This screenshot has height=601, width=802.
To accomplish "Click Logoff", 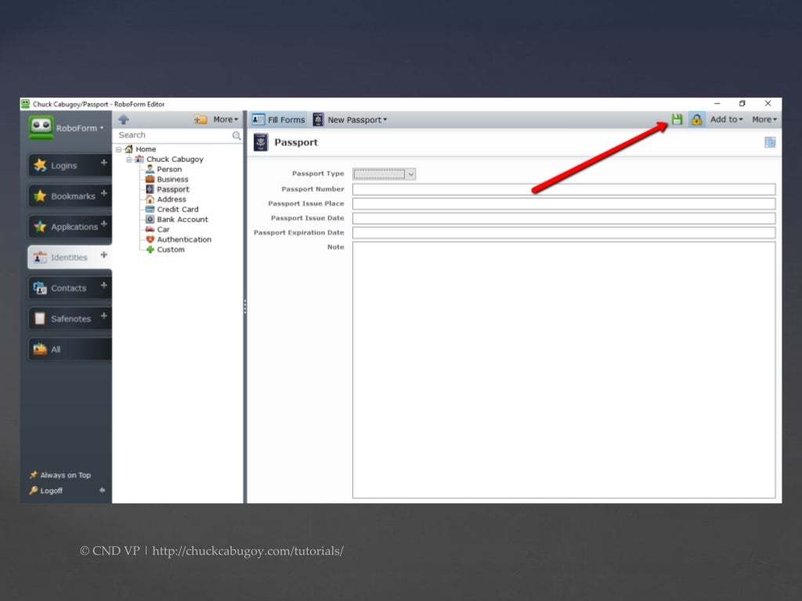I will (46, 491).
